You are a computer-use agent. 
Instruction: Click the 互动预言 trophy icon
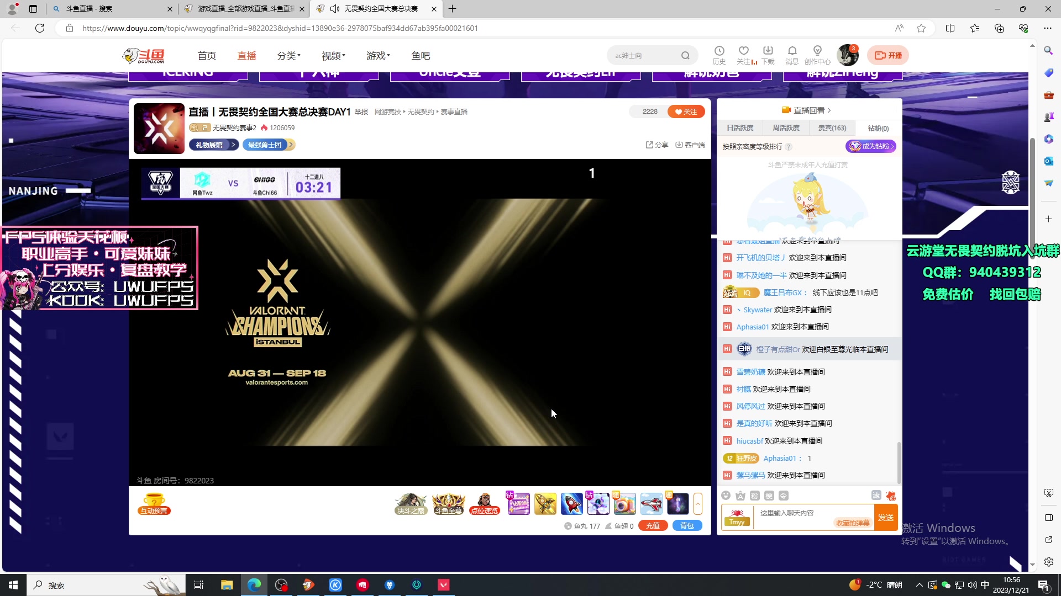154,504
